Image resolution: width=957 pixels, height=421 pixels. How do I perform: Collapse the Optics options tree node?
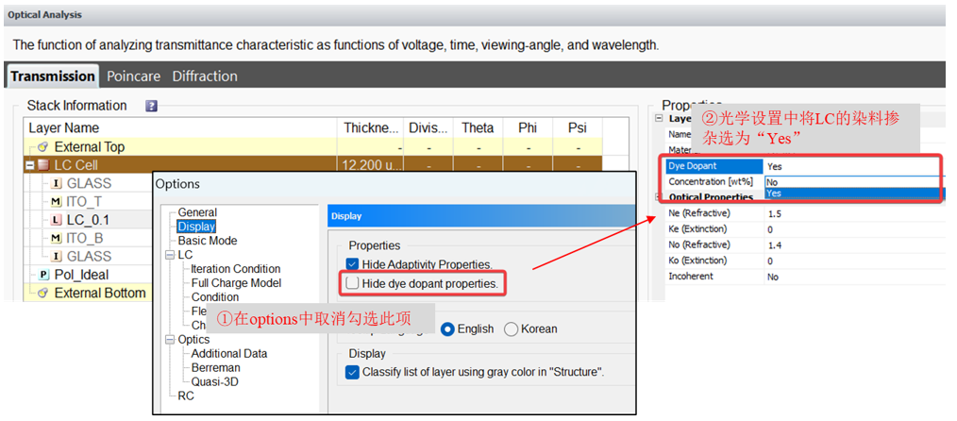(169, 340)
